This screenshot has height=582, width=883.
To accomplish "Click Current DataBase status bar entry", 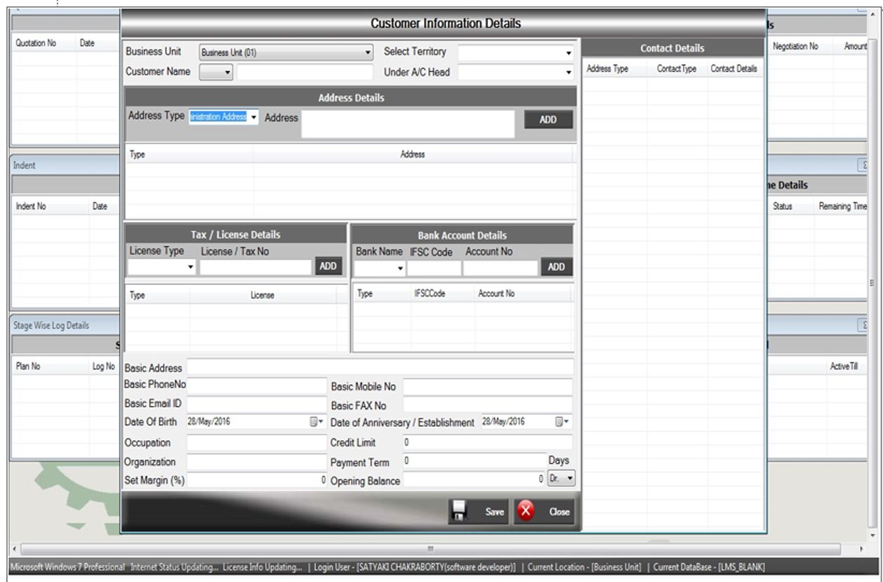I will click(x=709, y=567).
